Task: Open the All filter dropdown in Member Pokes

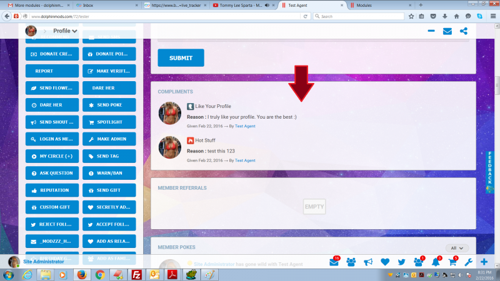Action: click(x=457, y=248)
